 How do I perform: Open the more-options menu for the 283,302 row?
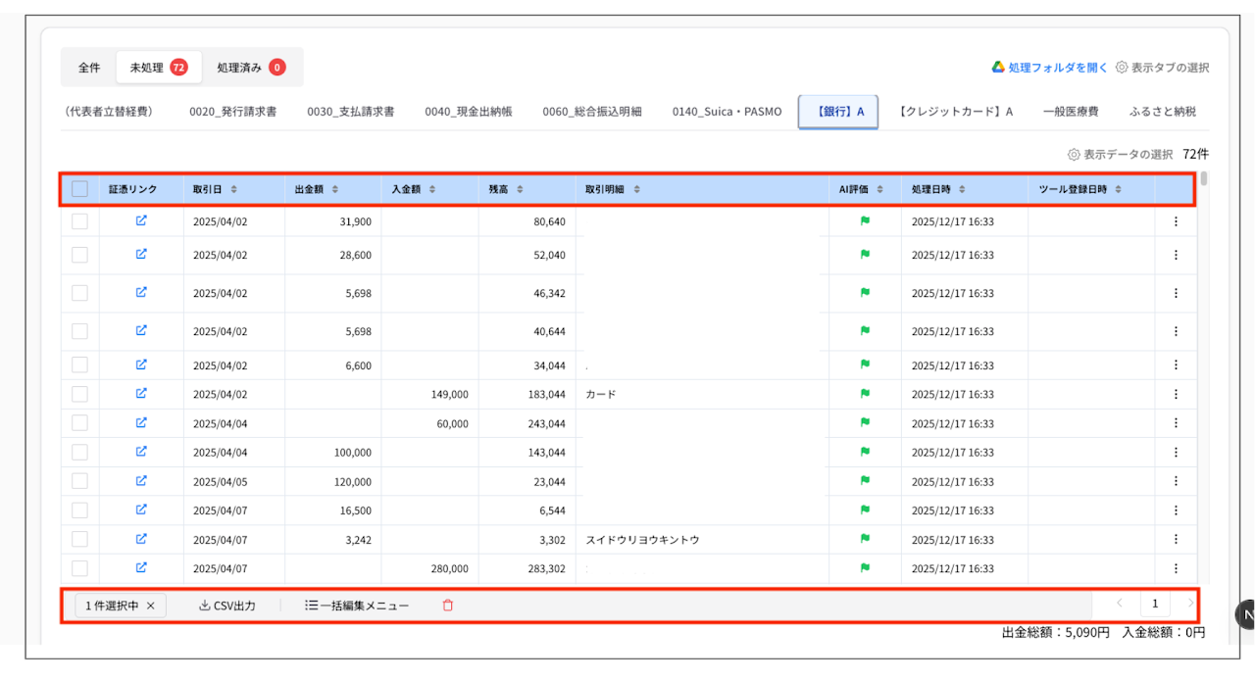[1176, 568]
